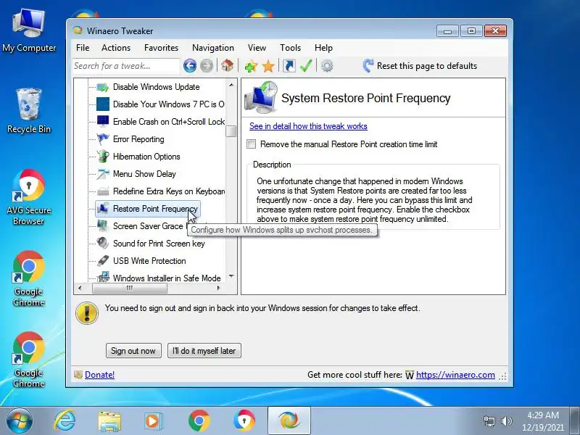Open the View menu
This screenshot has width=580, height=435.
pyautogui.click(x=257, y=48)
